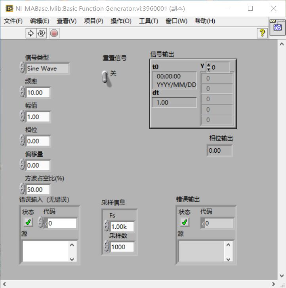Click the 采样数 field showing 1000
286x288 pixels.
coord(122,247)
